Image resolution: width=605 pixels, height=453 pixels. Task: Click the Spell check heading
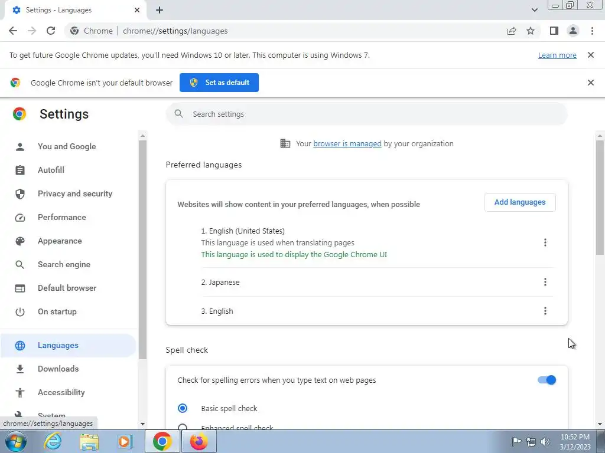point(187,350)
